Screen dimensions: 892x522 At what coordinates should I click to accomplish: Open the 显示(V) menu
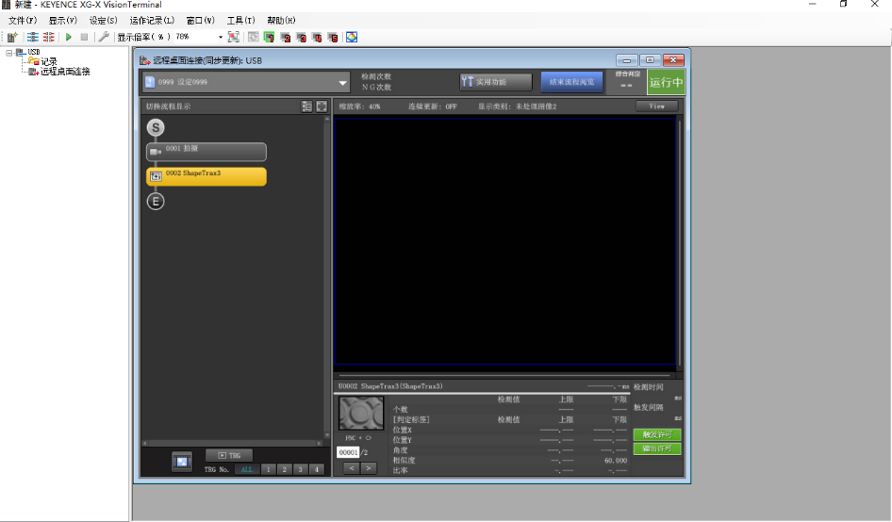[62, 21]
